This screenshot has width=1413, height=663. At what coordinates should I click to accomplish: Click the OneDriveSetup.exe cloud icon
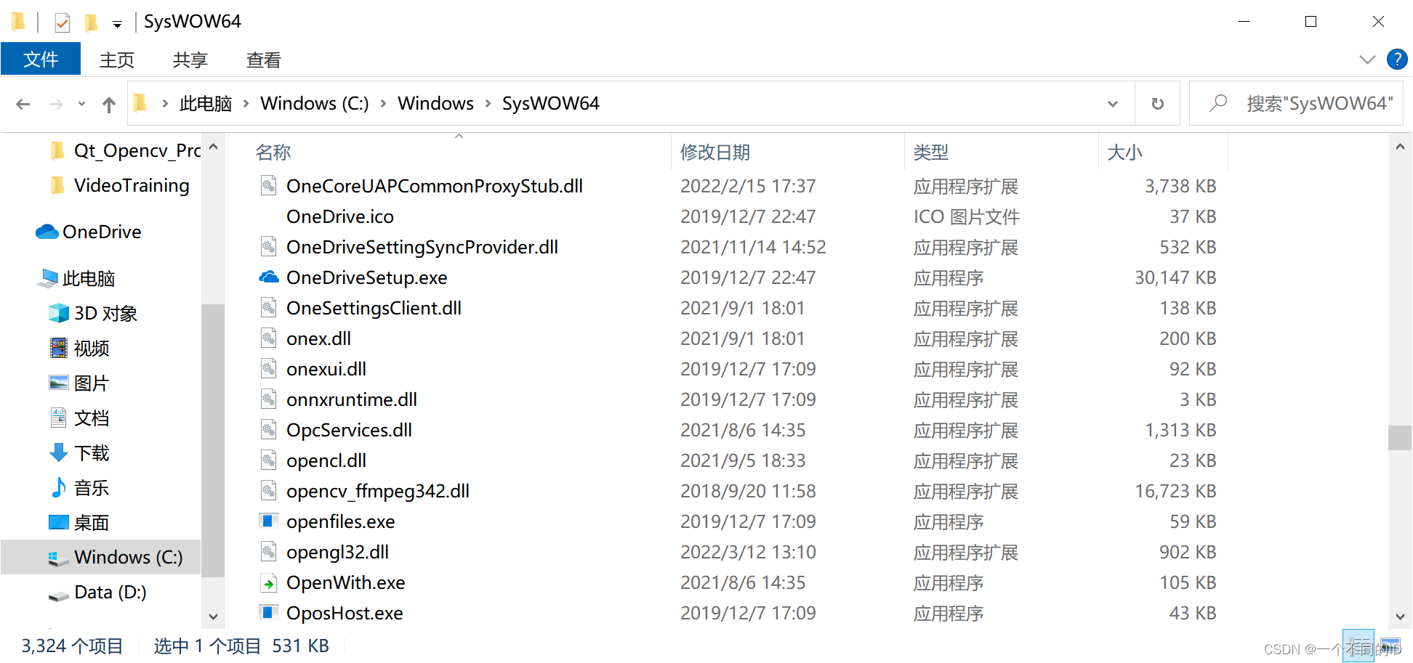click(x=269, y=277)
